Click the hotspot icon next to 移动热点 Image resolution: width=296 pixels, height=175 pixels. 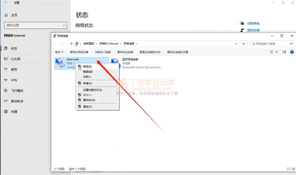coord(6,101)
